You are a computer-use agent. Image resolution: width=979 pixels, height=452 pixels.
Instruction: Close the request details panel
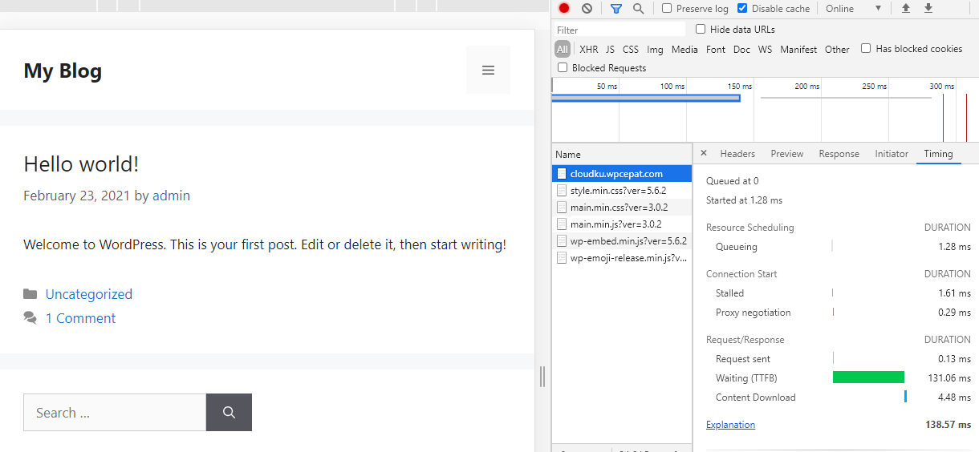[704, 153]
